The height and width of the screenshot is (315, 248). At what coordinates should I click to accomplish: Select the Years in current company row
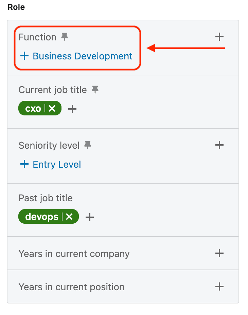tap(74, 254)
